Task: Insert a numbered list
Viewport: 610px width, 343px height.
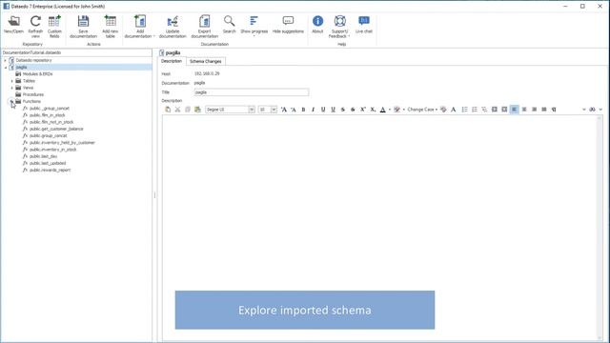Action: point(475,110)
